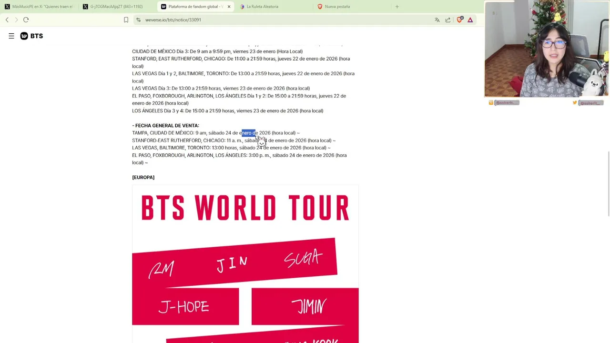The width and height of the screenshot is (610, 343).
Task: Bookmark this page
Action: [126, 20]
